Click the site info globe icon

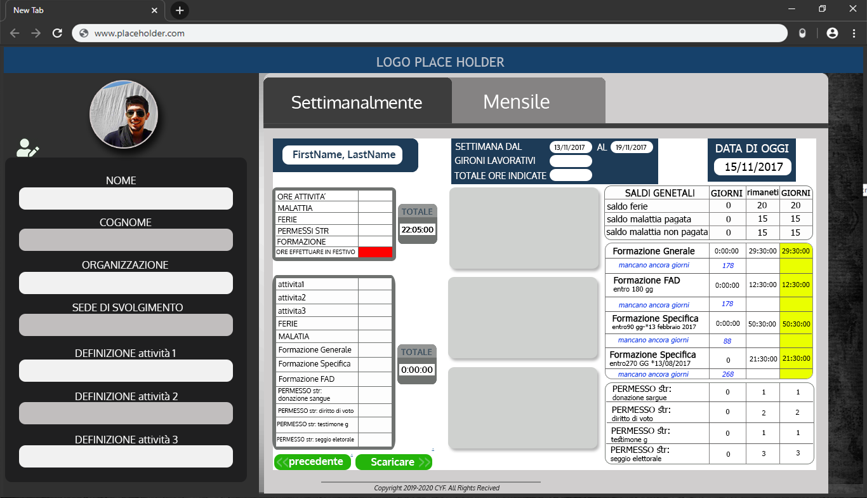[x=84, y=33]
